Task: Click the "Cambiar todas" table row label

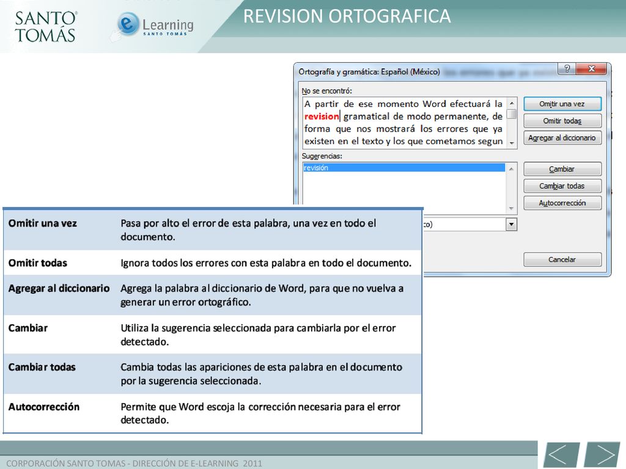Action: [42, 367]
